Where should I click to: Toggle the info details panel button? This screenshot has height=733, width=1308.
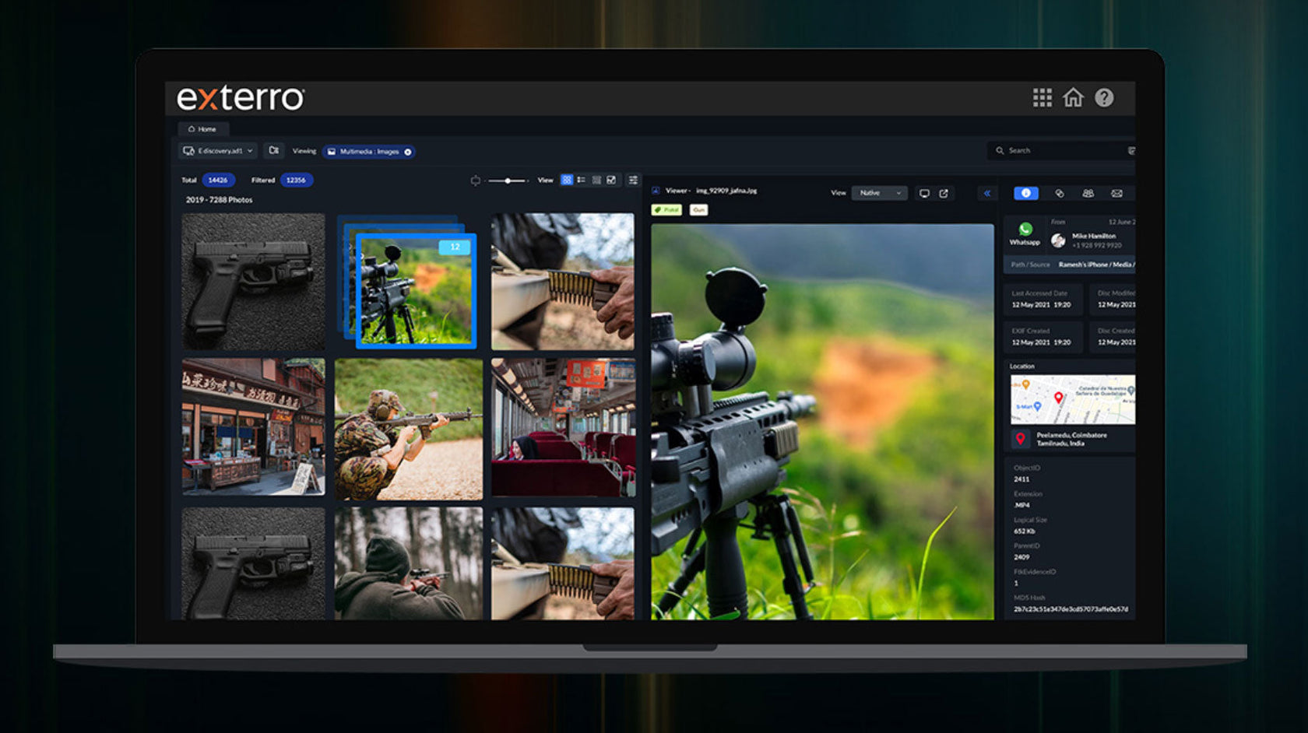click(1025, 193)
